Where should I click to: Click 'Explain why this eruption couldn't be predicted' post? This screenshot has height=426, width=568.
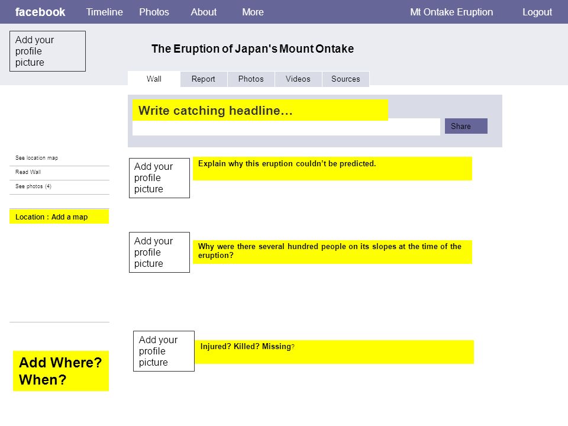332,169
